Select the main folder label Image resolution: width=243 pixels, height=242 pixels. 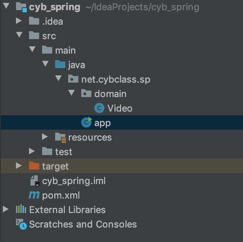[x=65, y=50]
